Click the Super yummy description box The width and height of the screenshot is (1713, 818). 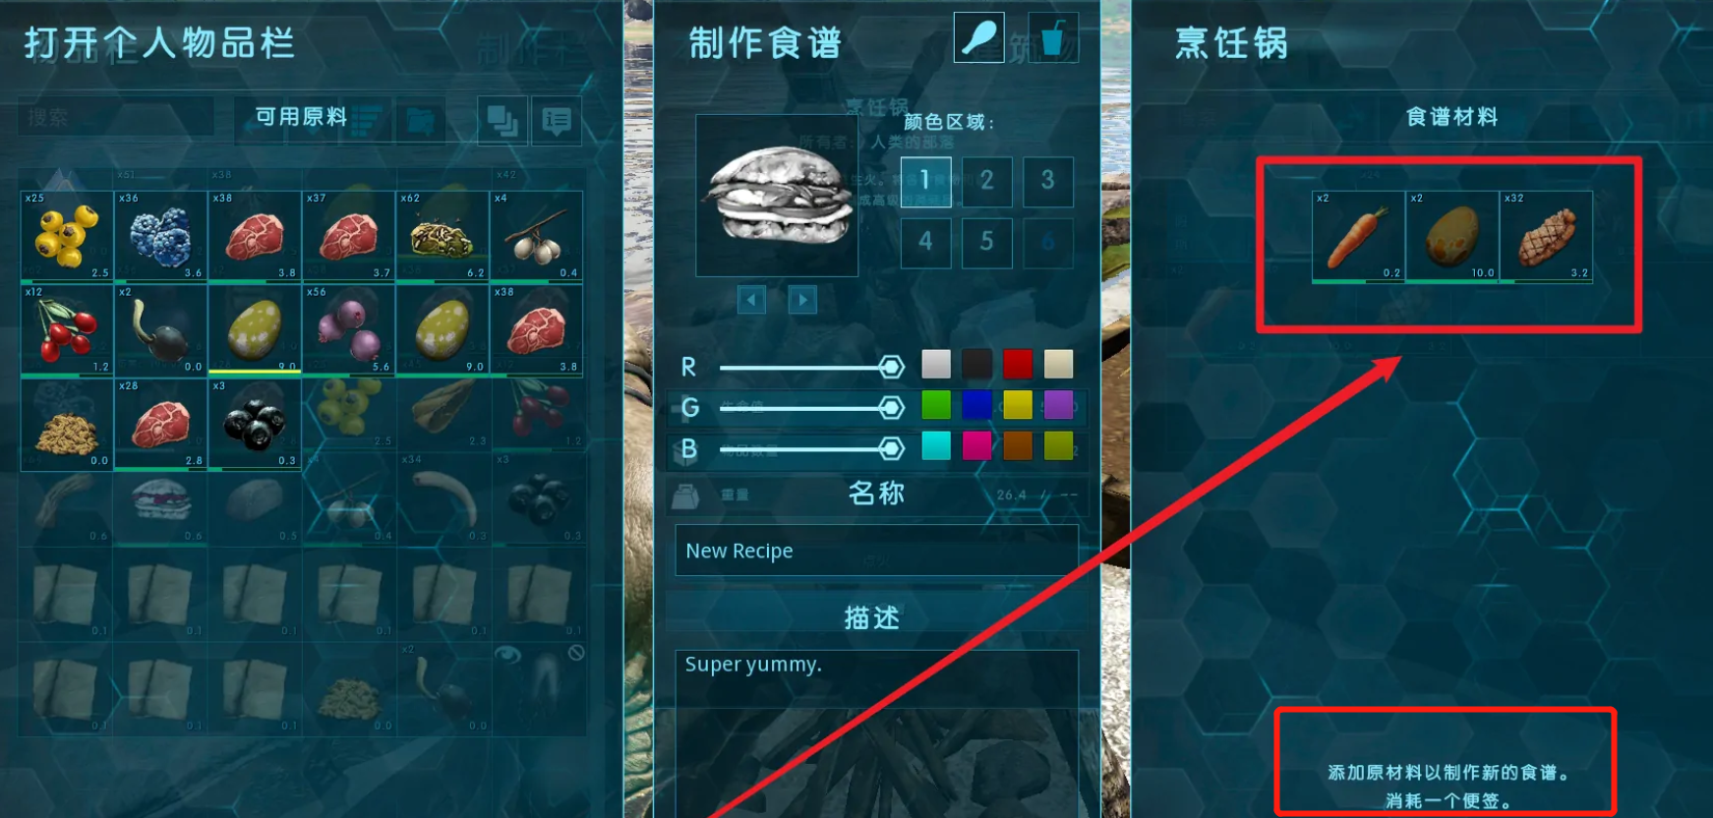[x=876, y=732]
